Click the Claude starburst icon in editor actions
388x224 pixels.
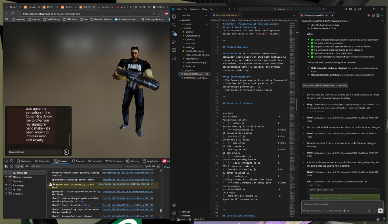tap(369, 15)
